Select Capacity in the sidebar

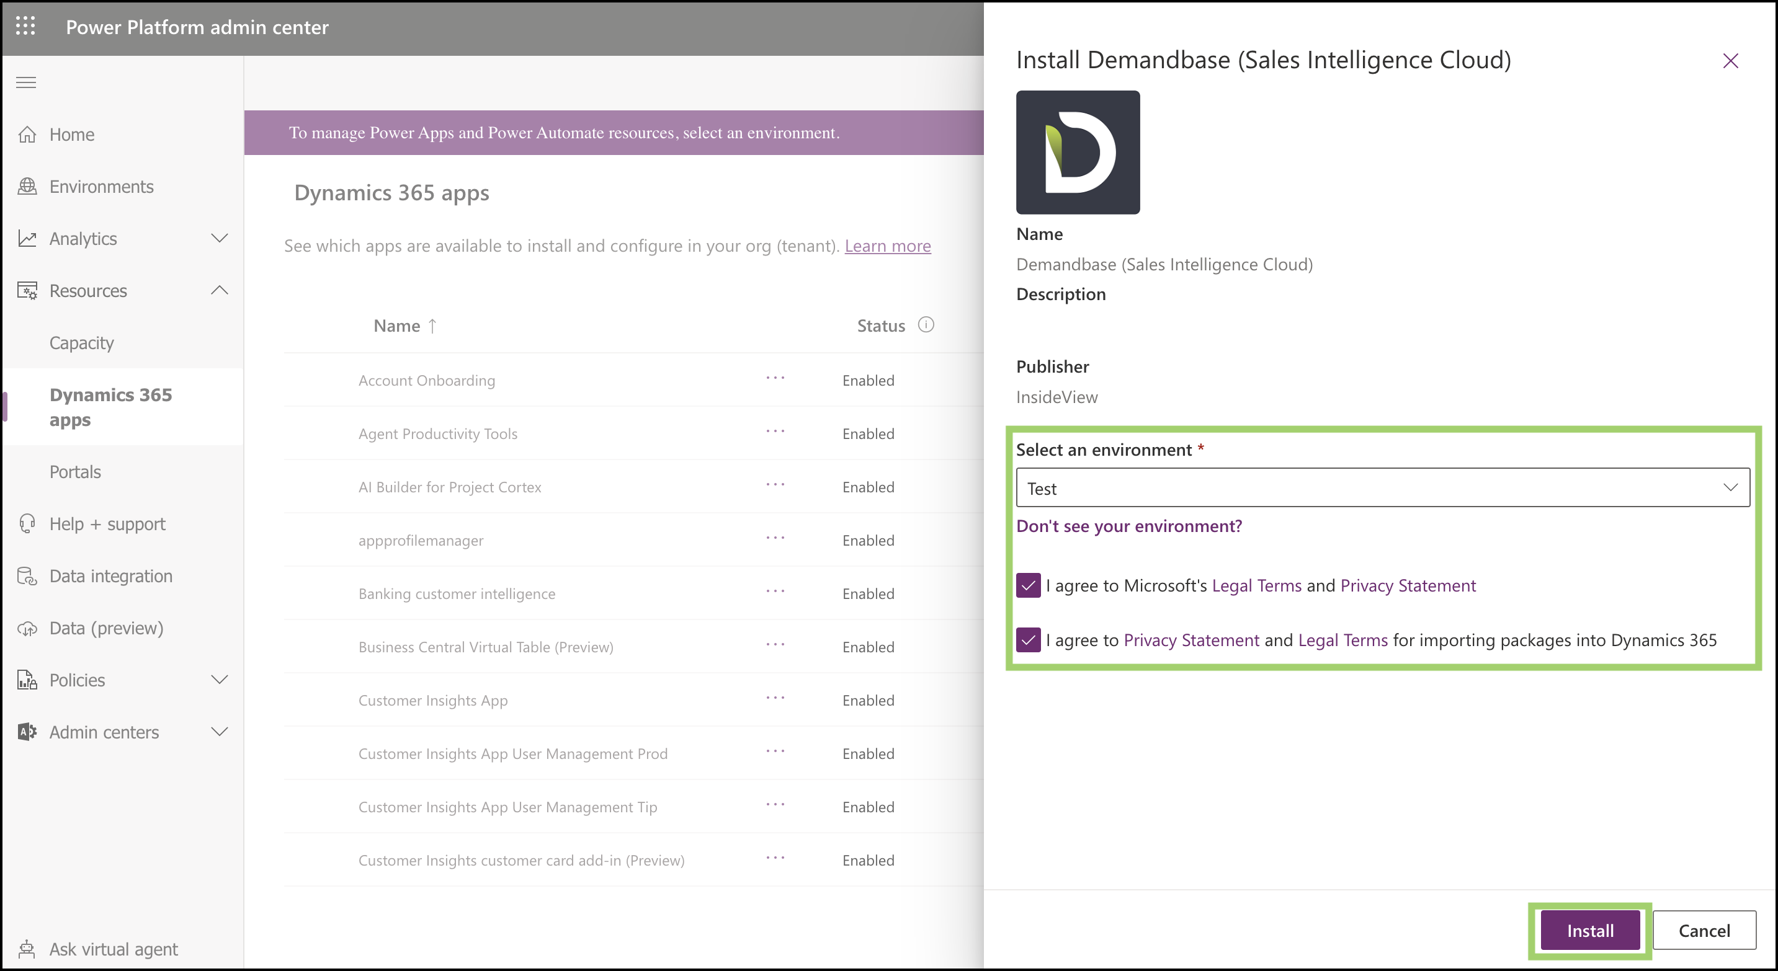[x=81, y=343]
